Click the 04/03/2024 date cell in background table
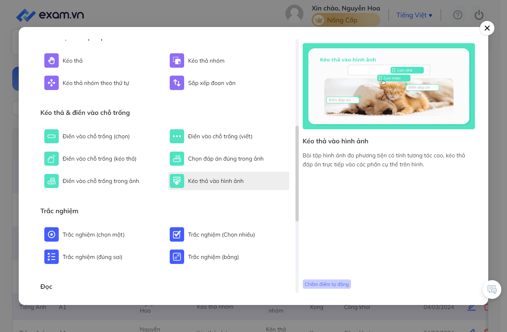The image size is (507, 332). pyautogui.click(x=439, y=307)
